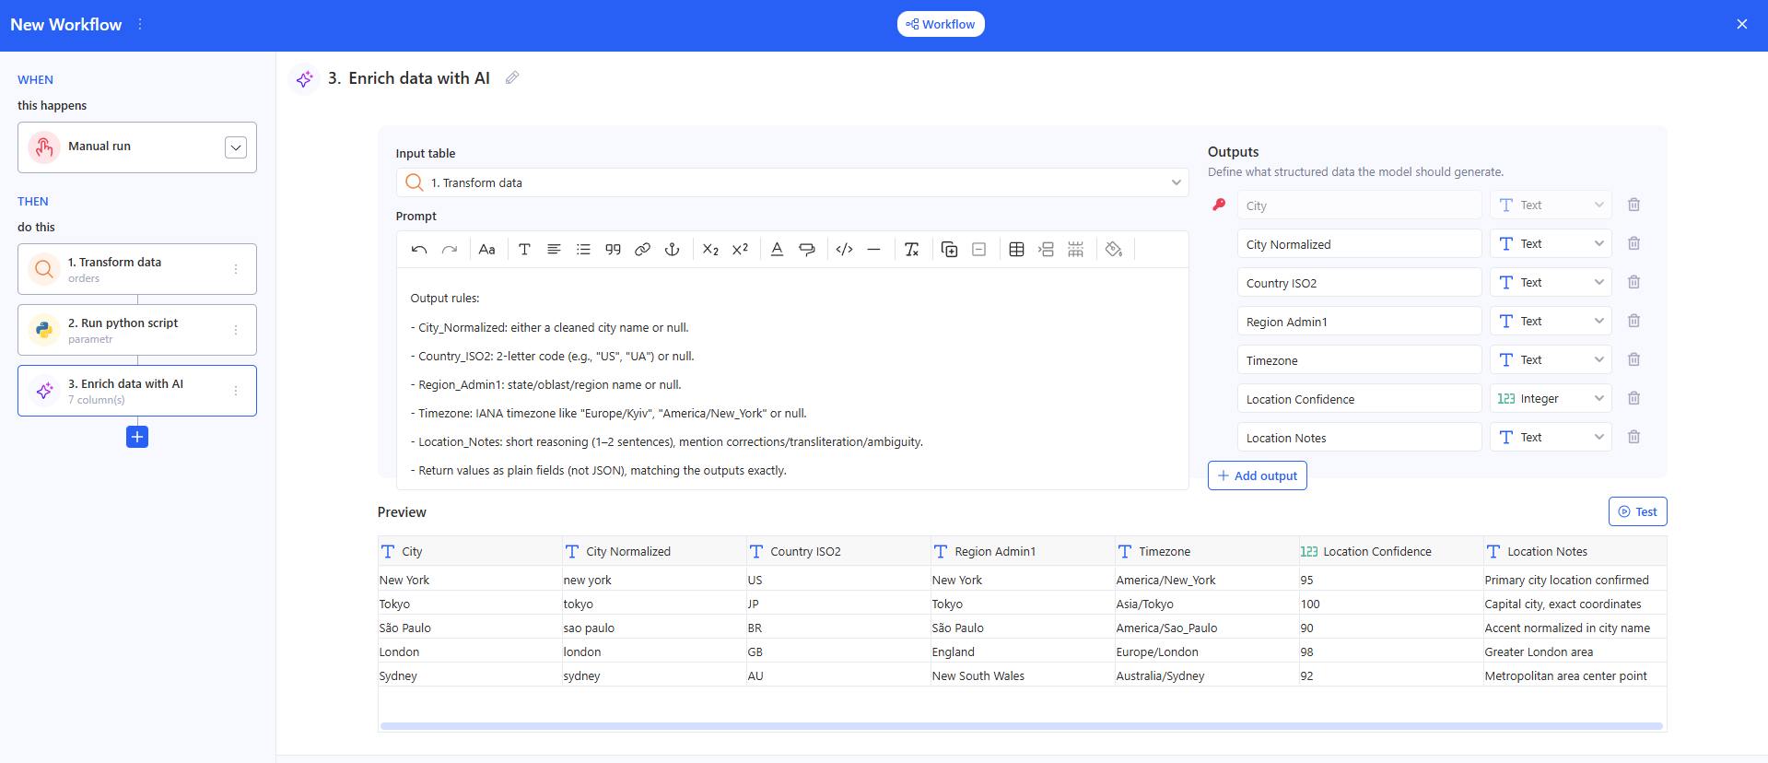Open options menu for Run python script
This screenshot has height=763, width=1768.
coord(236,330)
